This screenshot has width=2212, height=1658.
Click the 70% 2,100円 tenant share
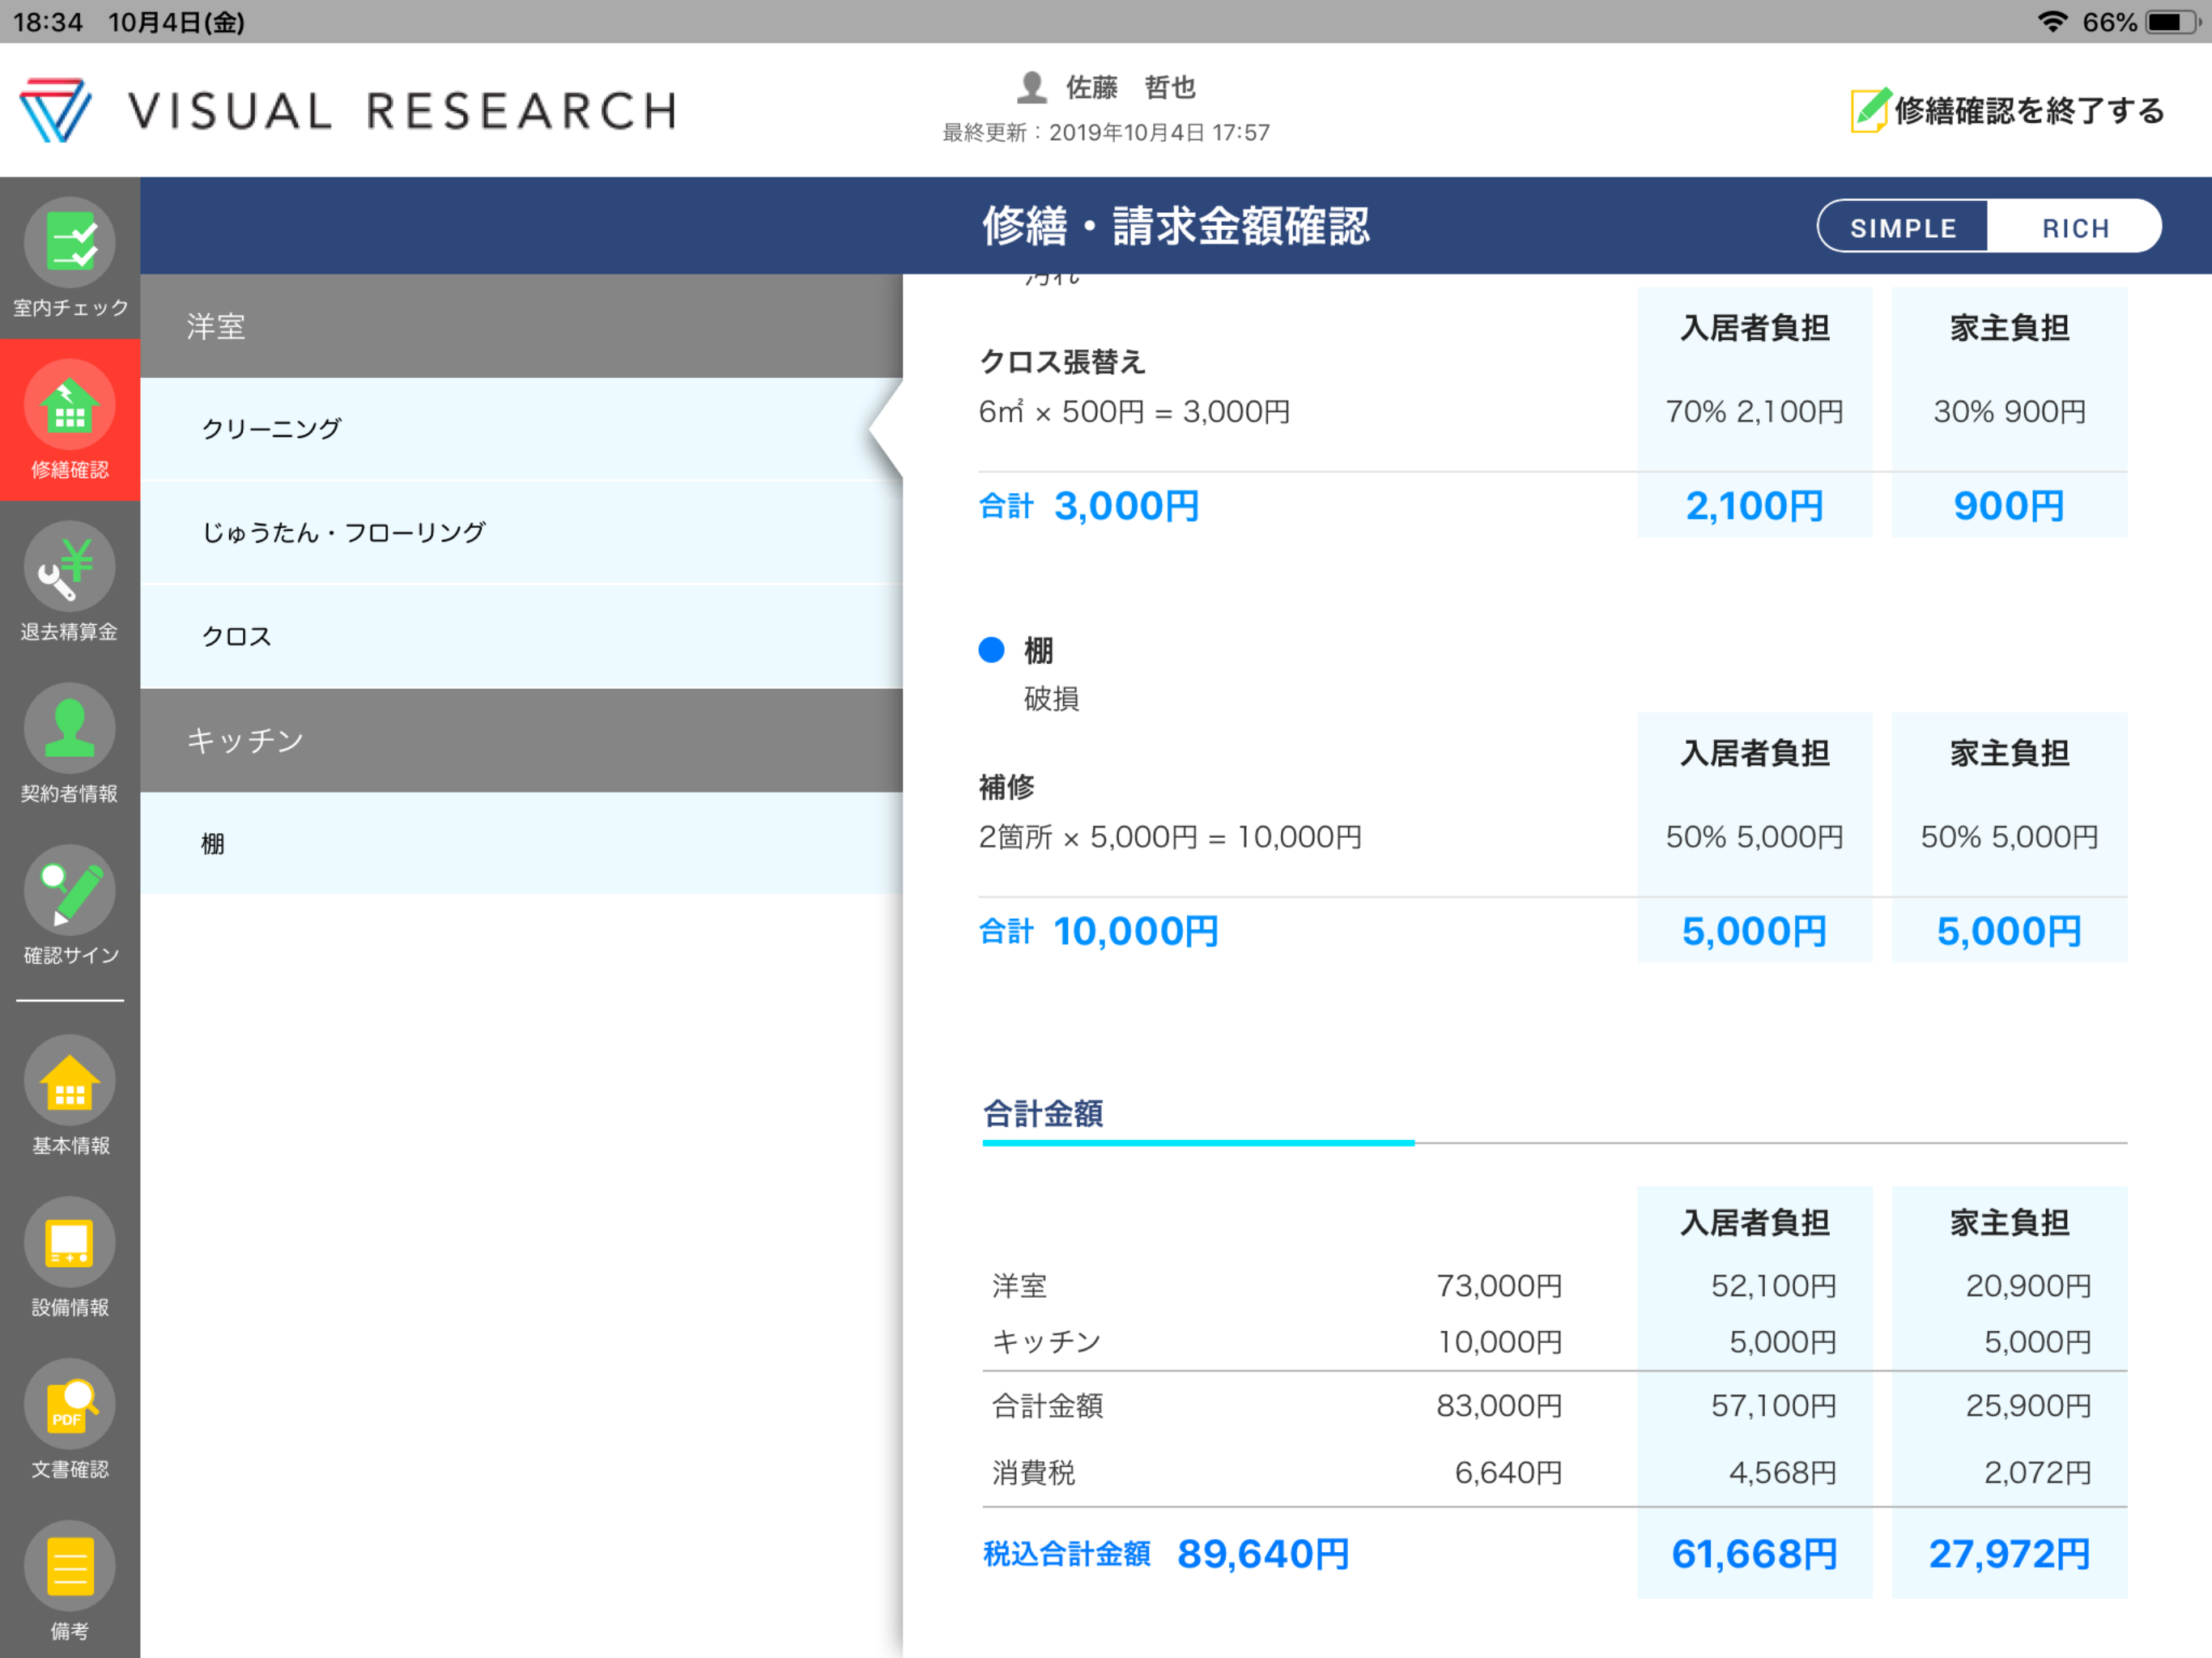coord(1754,411)
